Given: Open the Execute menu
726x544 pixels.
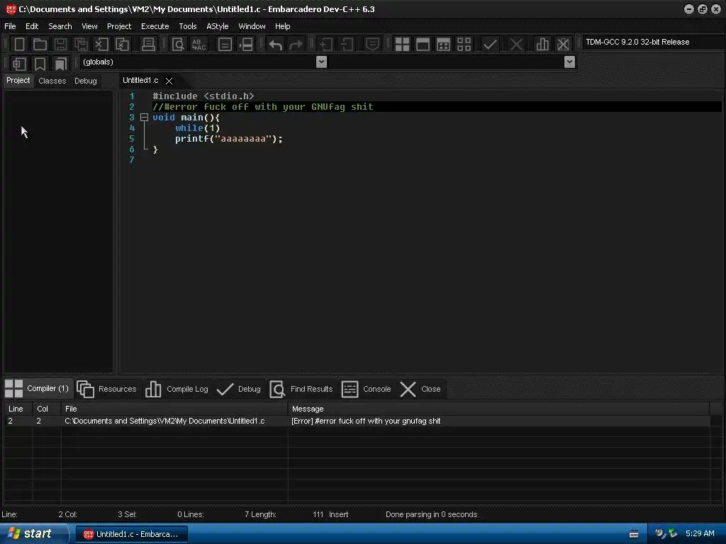Looking at the screenshot, I should tap(155, 26).
